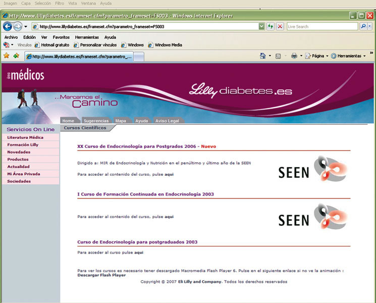This screenshot has height=303, width=376.
Task: Click the SEEN logo beside I Curso 2003
Action: pyautogui.click(x=313, y=217)
